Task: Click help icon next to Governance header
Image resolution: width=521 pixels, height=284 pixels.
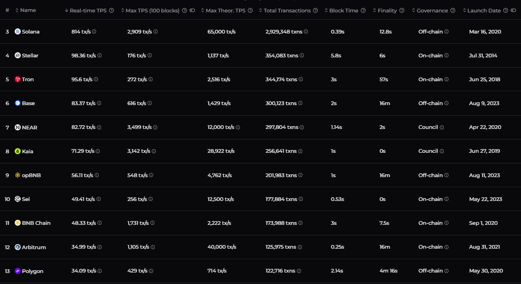Action: (x=453, y=11)
